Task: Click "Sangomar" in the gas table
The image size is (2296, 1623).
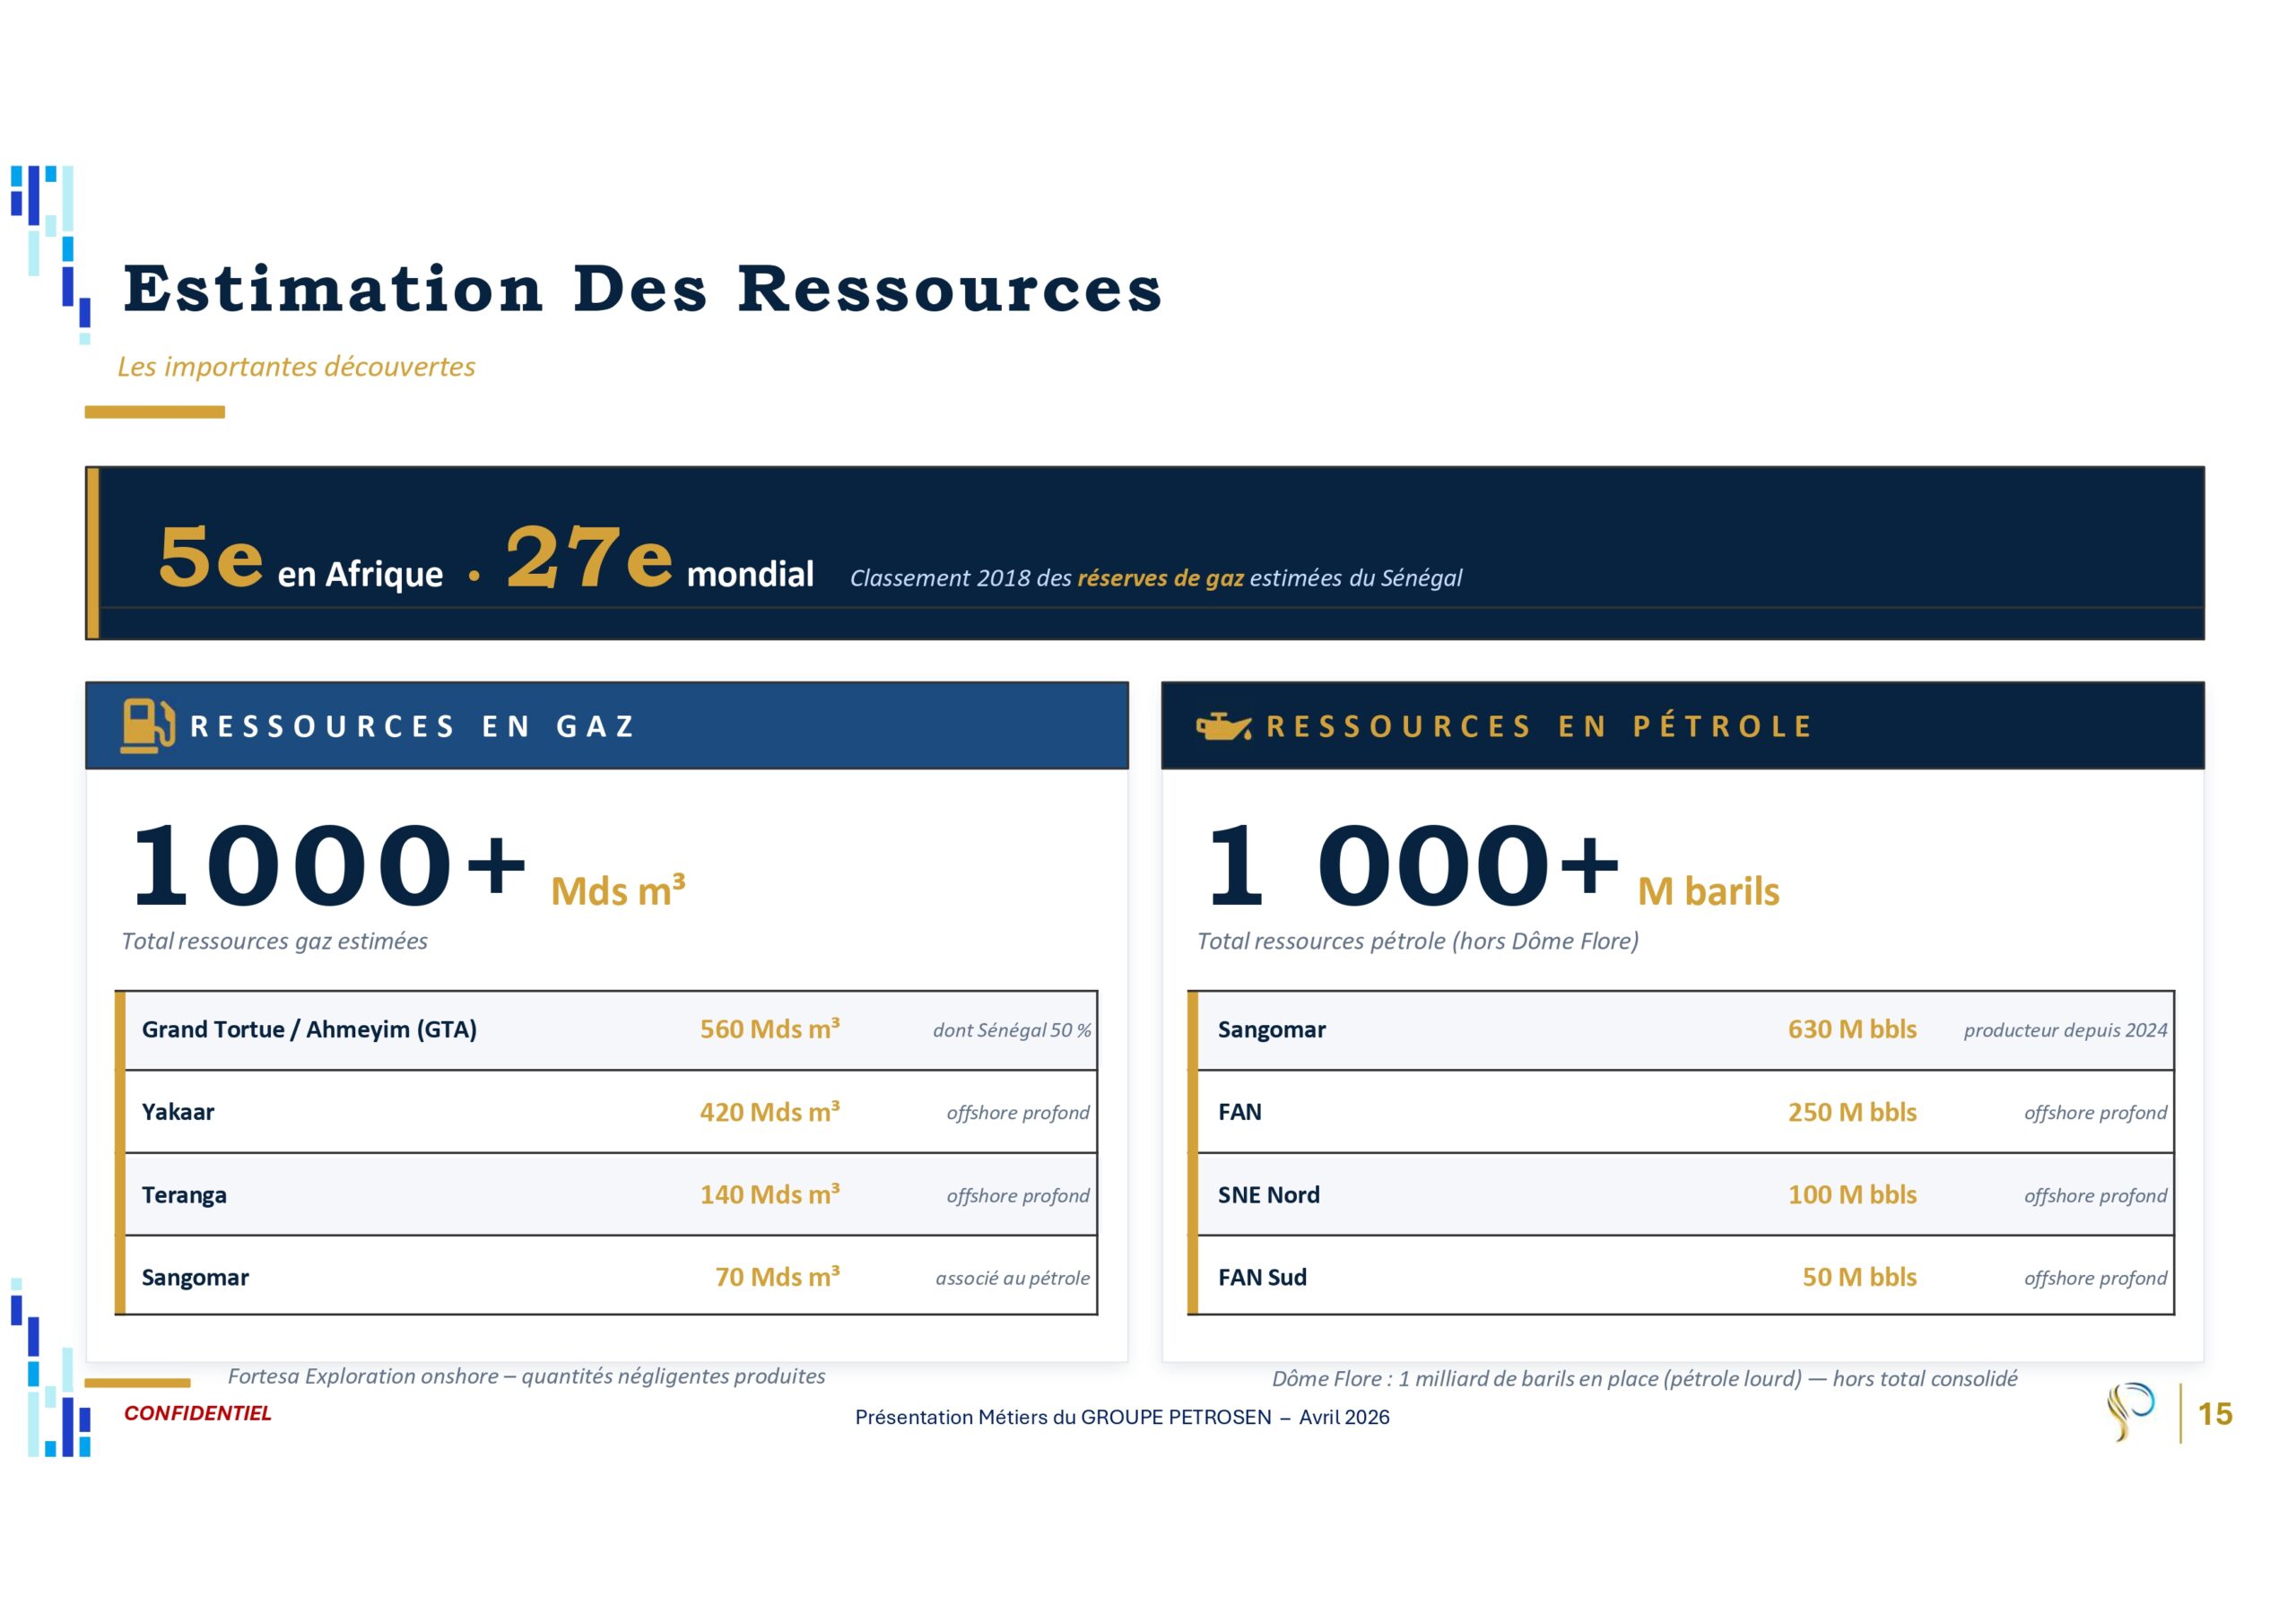Action: pyautogui.click(x=195, y=1278)
